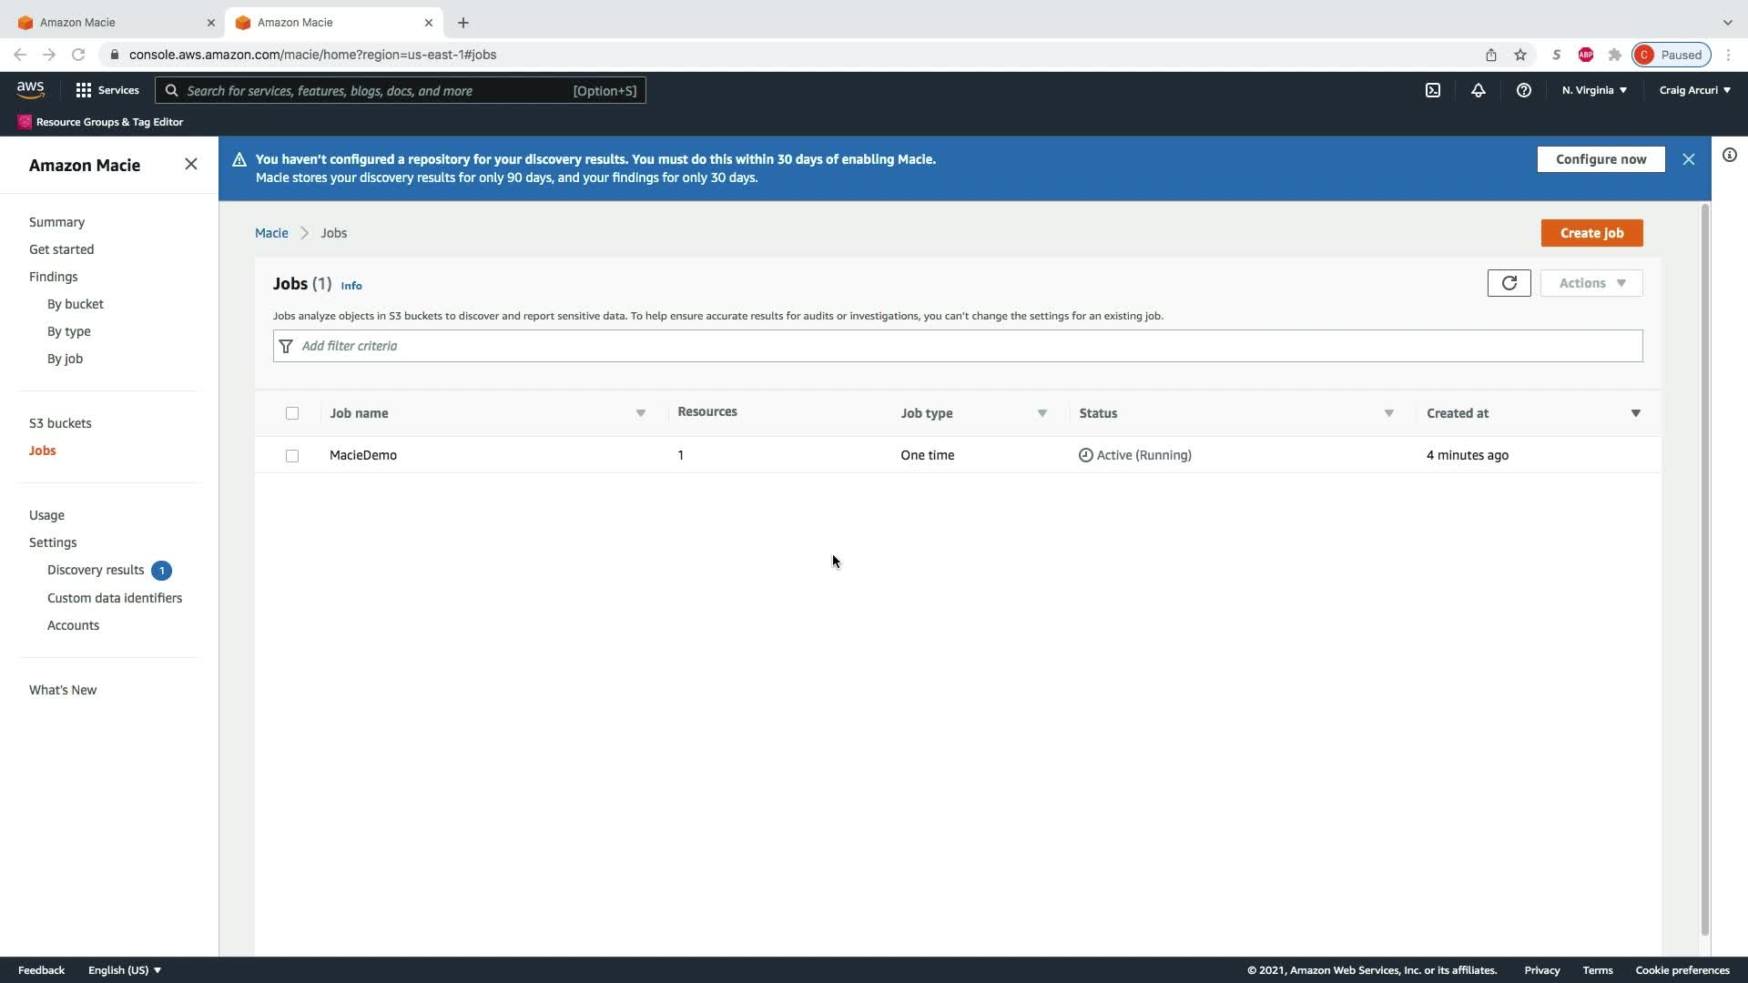Open the help question mark icon
The height and width of the screenshot is (983, 1748).
[1523, 90]
